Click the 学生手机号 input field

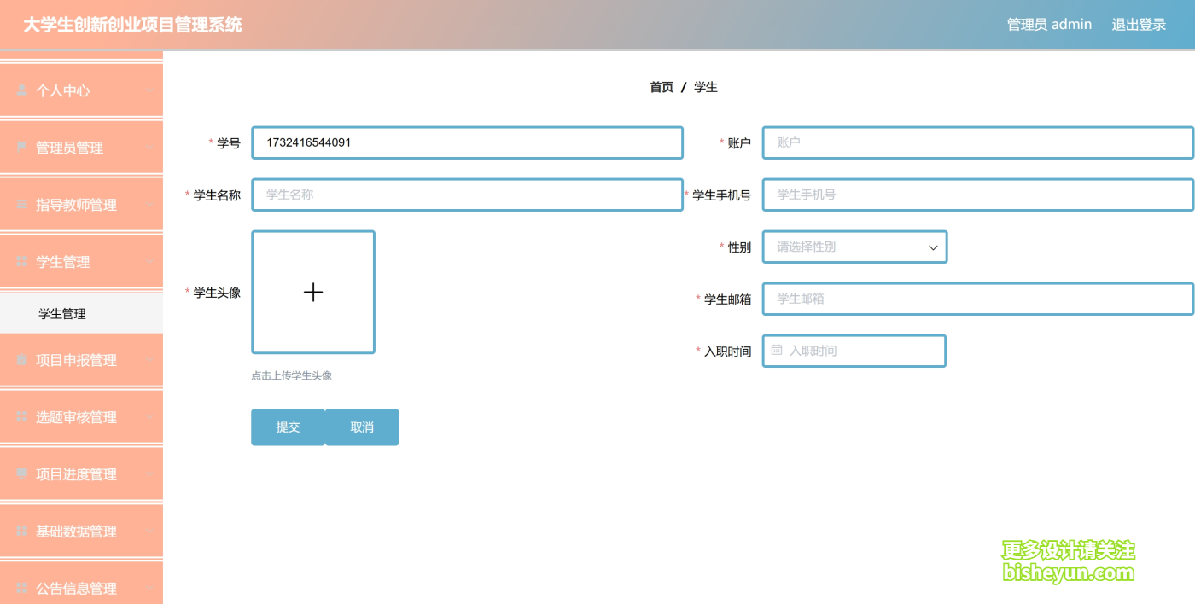click(x=978, y=195)
